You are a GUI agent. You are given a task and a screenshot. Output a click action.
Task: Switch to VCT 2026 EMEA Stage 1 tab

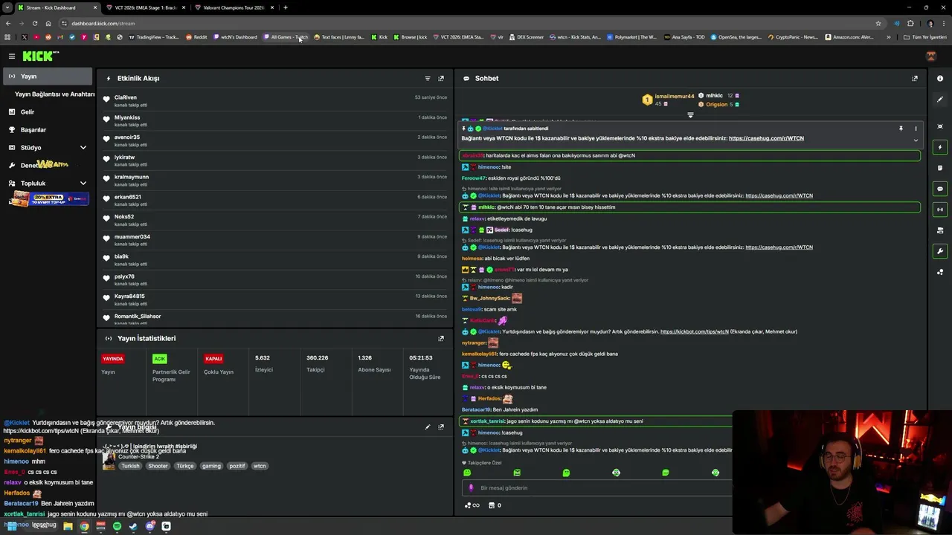[145, 7]
